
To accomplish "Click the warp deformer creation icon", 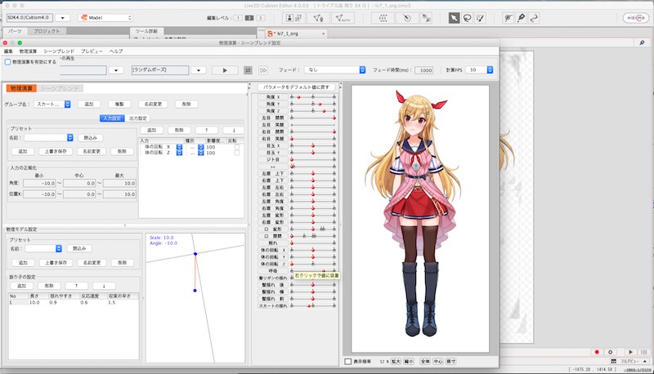I will 383,18.
